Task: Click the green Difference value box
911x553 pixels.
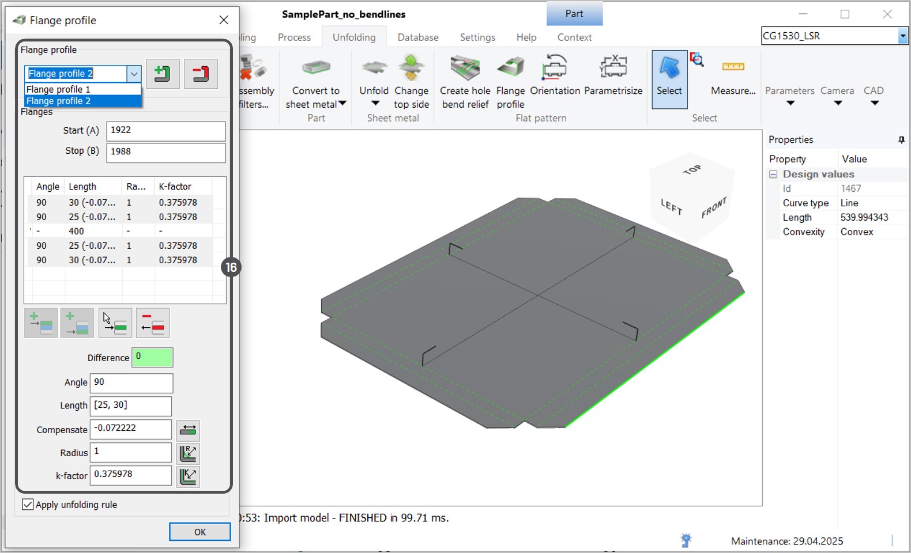Action: (152, 357)
